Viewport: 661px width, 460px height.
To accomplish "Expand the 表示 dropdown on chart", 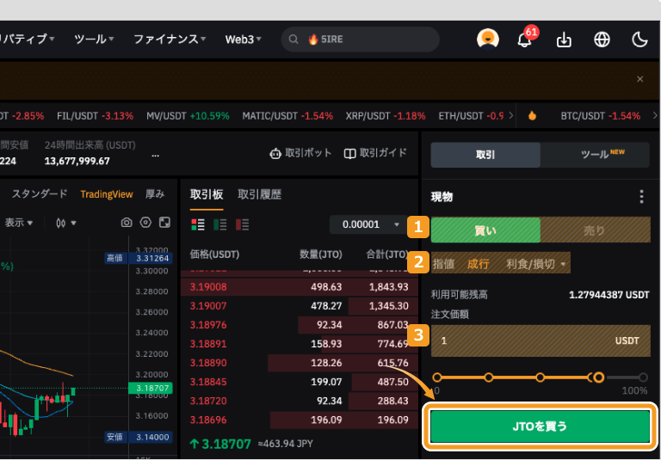I will click(19, 223).
